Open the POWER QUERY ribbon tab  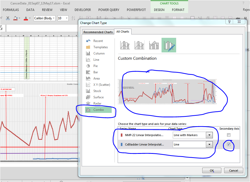[109, 10]
